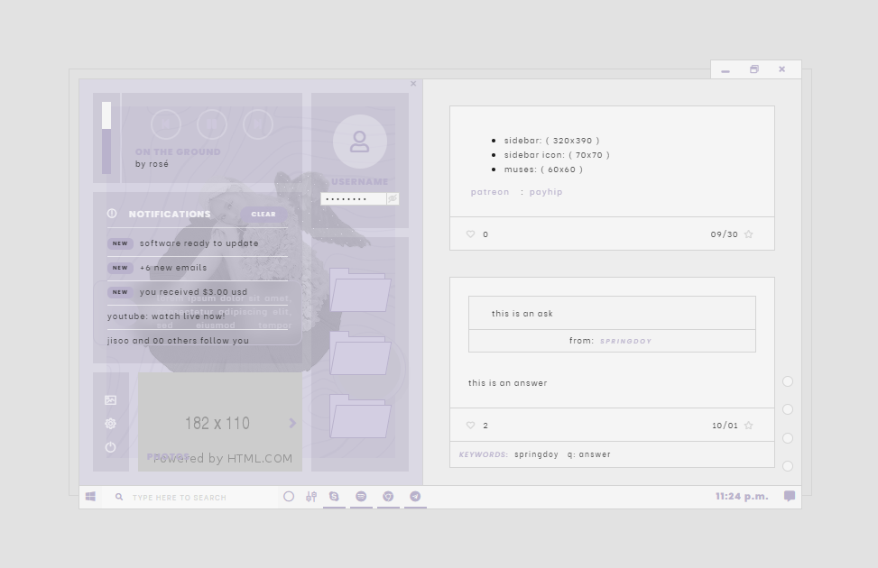Click the lowest circle navigation dot on right
The image size is (878, 568).
pos(787,466)
